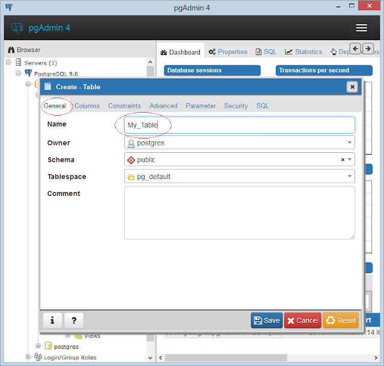Select the Dashboard tab
The width and height of the screenshot is (384, 366).
180,52
